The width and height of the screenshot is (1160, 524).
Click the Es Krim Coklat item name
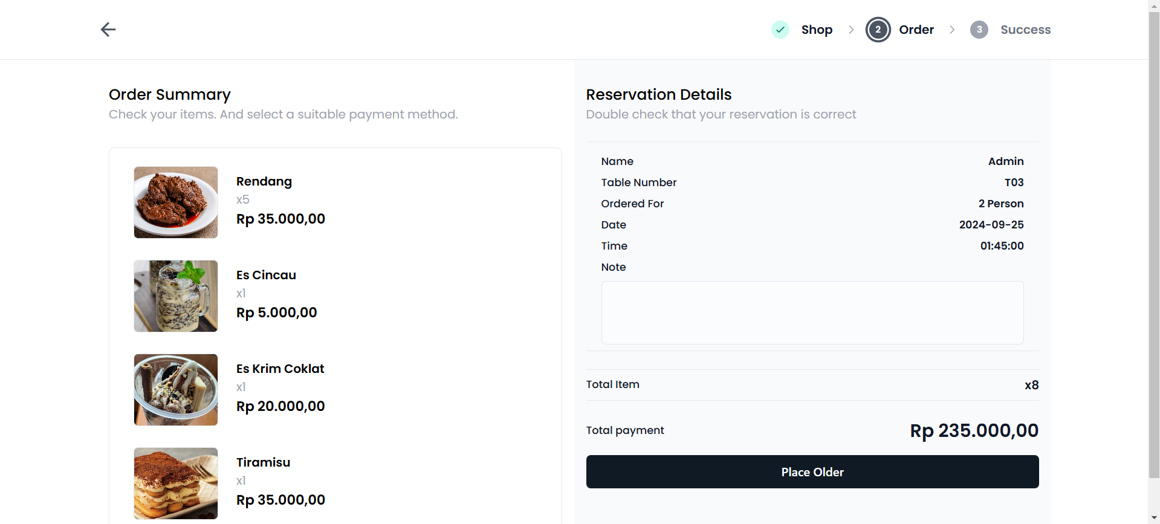(x=280, y=369)
